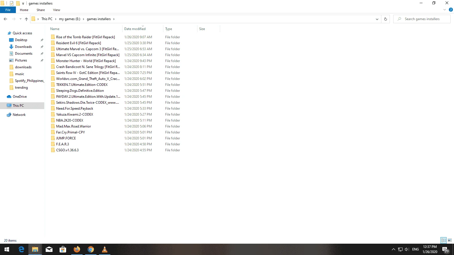The height and width of the screenshot is (255, 454).
Task: Open Google Chrome from the taskbar
Action: point(91,249)
